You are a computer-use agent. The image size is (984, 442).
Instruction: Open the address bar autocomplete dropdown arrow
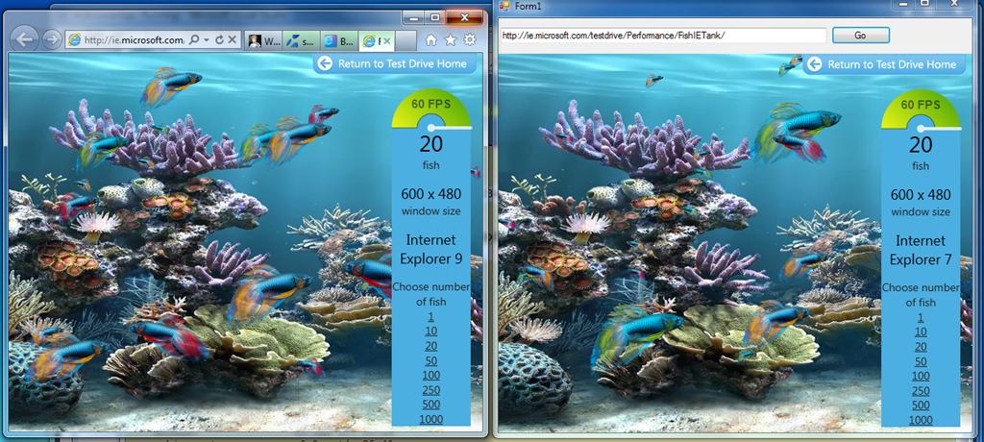(x=207, y=39)
